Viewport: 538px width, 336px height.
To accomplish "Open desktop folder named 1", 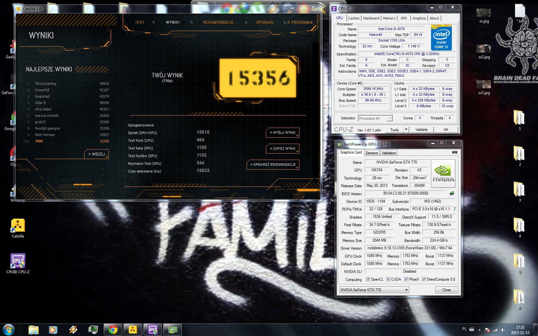I will click(519, 120).
